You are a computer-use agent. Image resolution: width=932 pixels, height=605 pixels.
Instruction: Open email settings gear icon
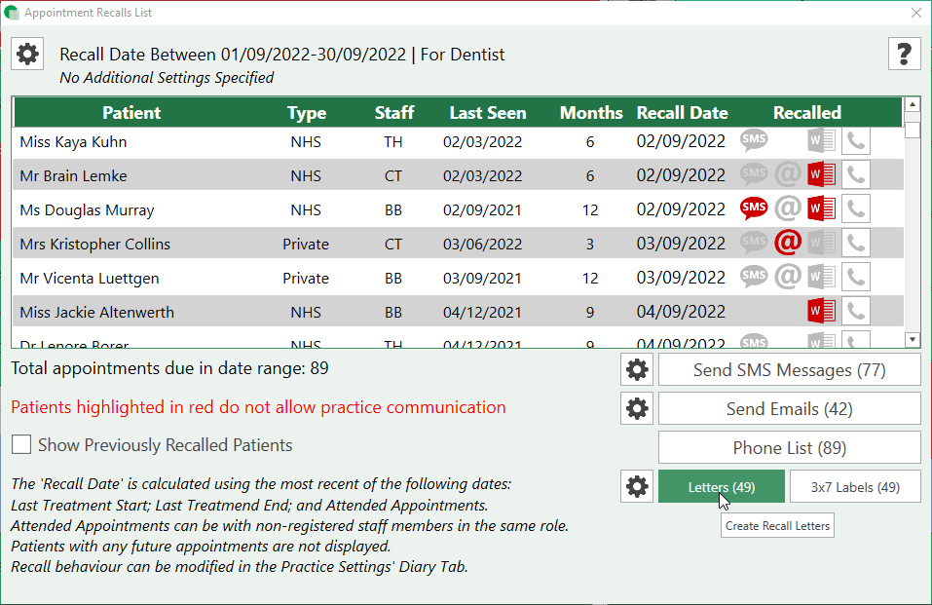pyautogui.click(x=637, y=409)
